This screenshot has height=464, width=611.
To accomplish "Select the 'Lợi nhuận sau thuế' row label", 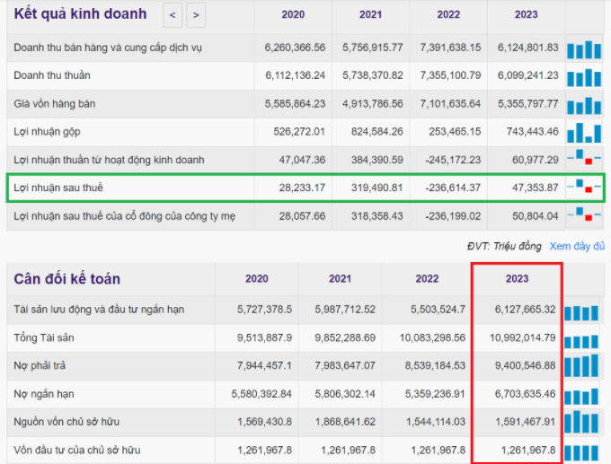I will pyautogui.click(x=58, y=188).
